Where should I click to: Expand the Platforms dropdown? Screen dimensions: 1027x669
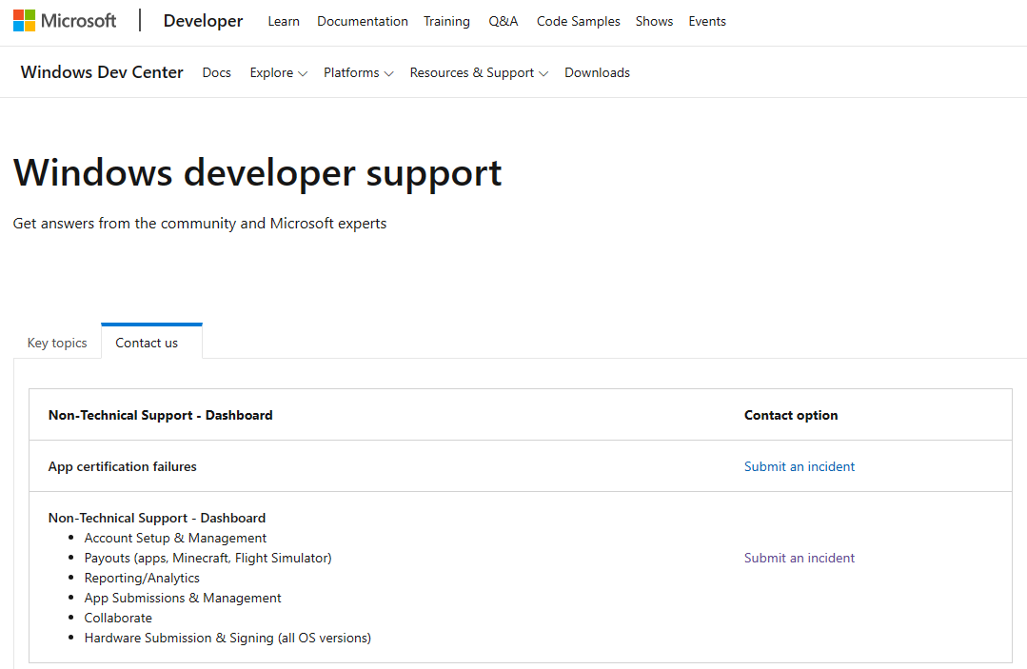358,72
